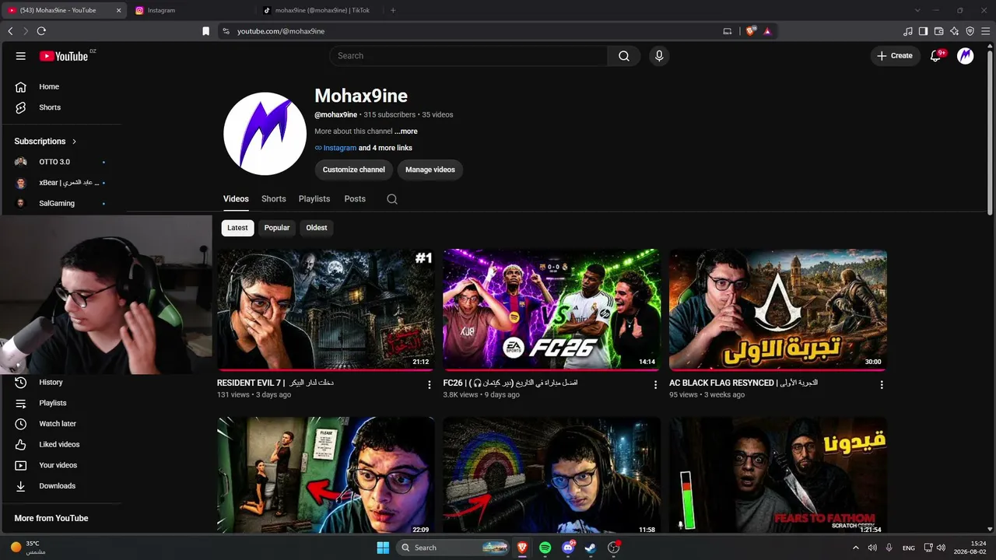Filter videos by Popular
The image size is (996, 560).
(x=276, y=228)
